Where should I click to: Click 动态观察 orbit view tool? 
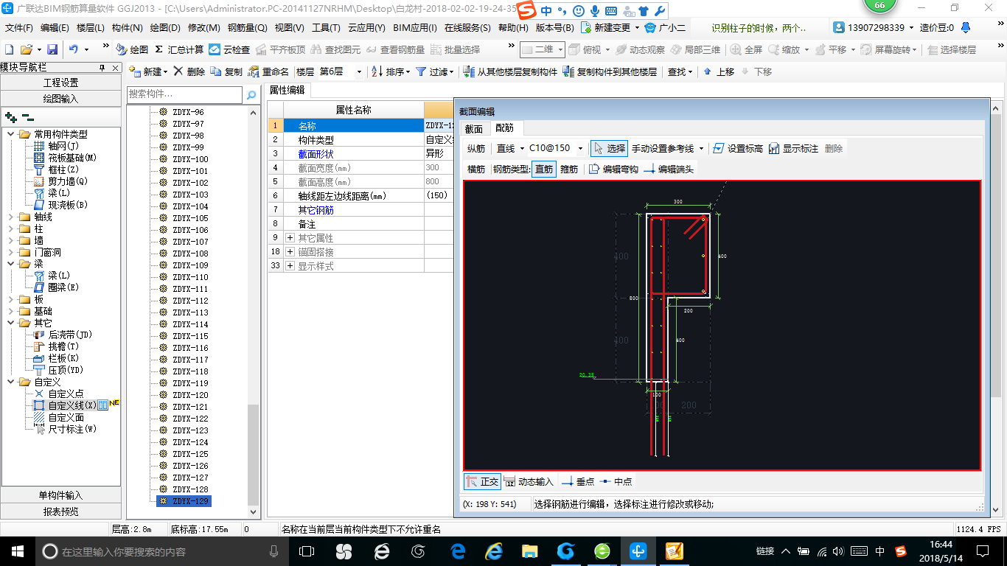click(640, 49)
